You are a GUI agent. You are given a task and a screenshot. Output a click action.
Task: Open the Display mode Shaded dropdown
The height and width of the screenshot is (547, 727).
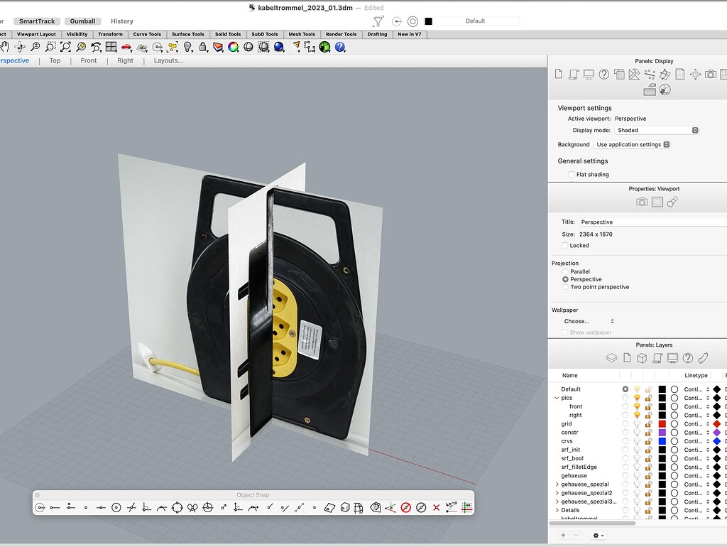pyautogui.click(x=657, y=130)
